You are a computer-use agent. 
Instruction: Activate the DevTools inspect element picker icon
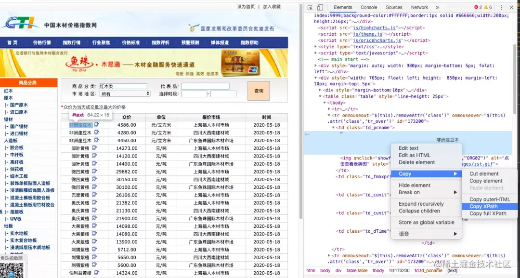[310, 7]
